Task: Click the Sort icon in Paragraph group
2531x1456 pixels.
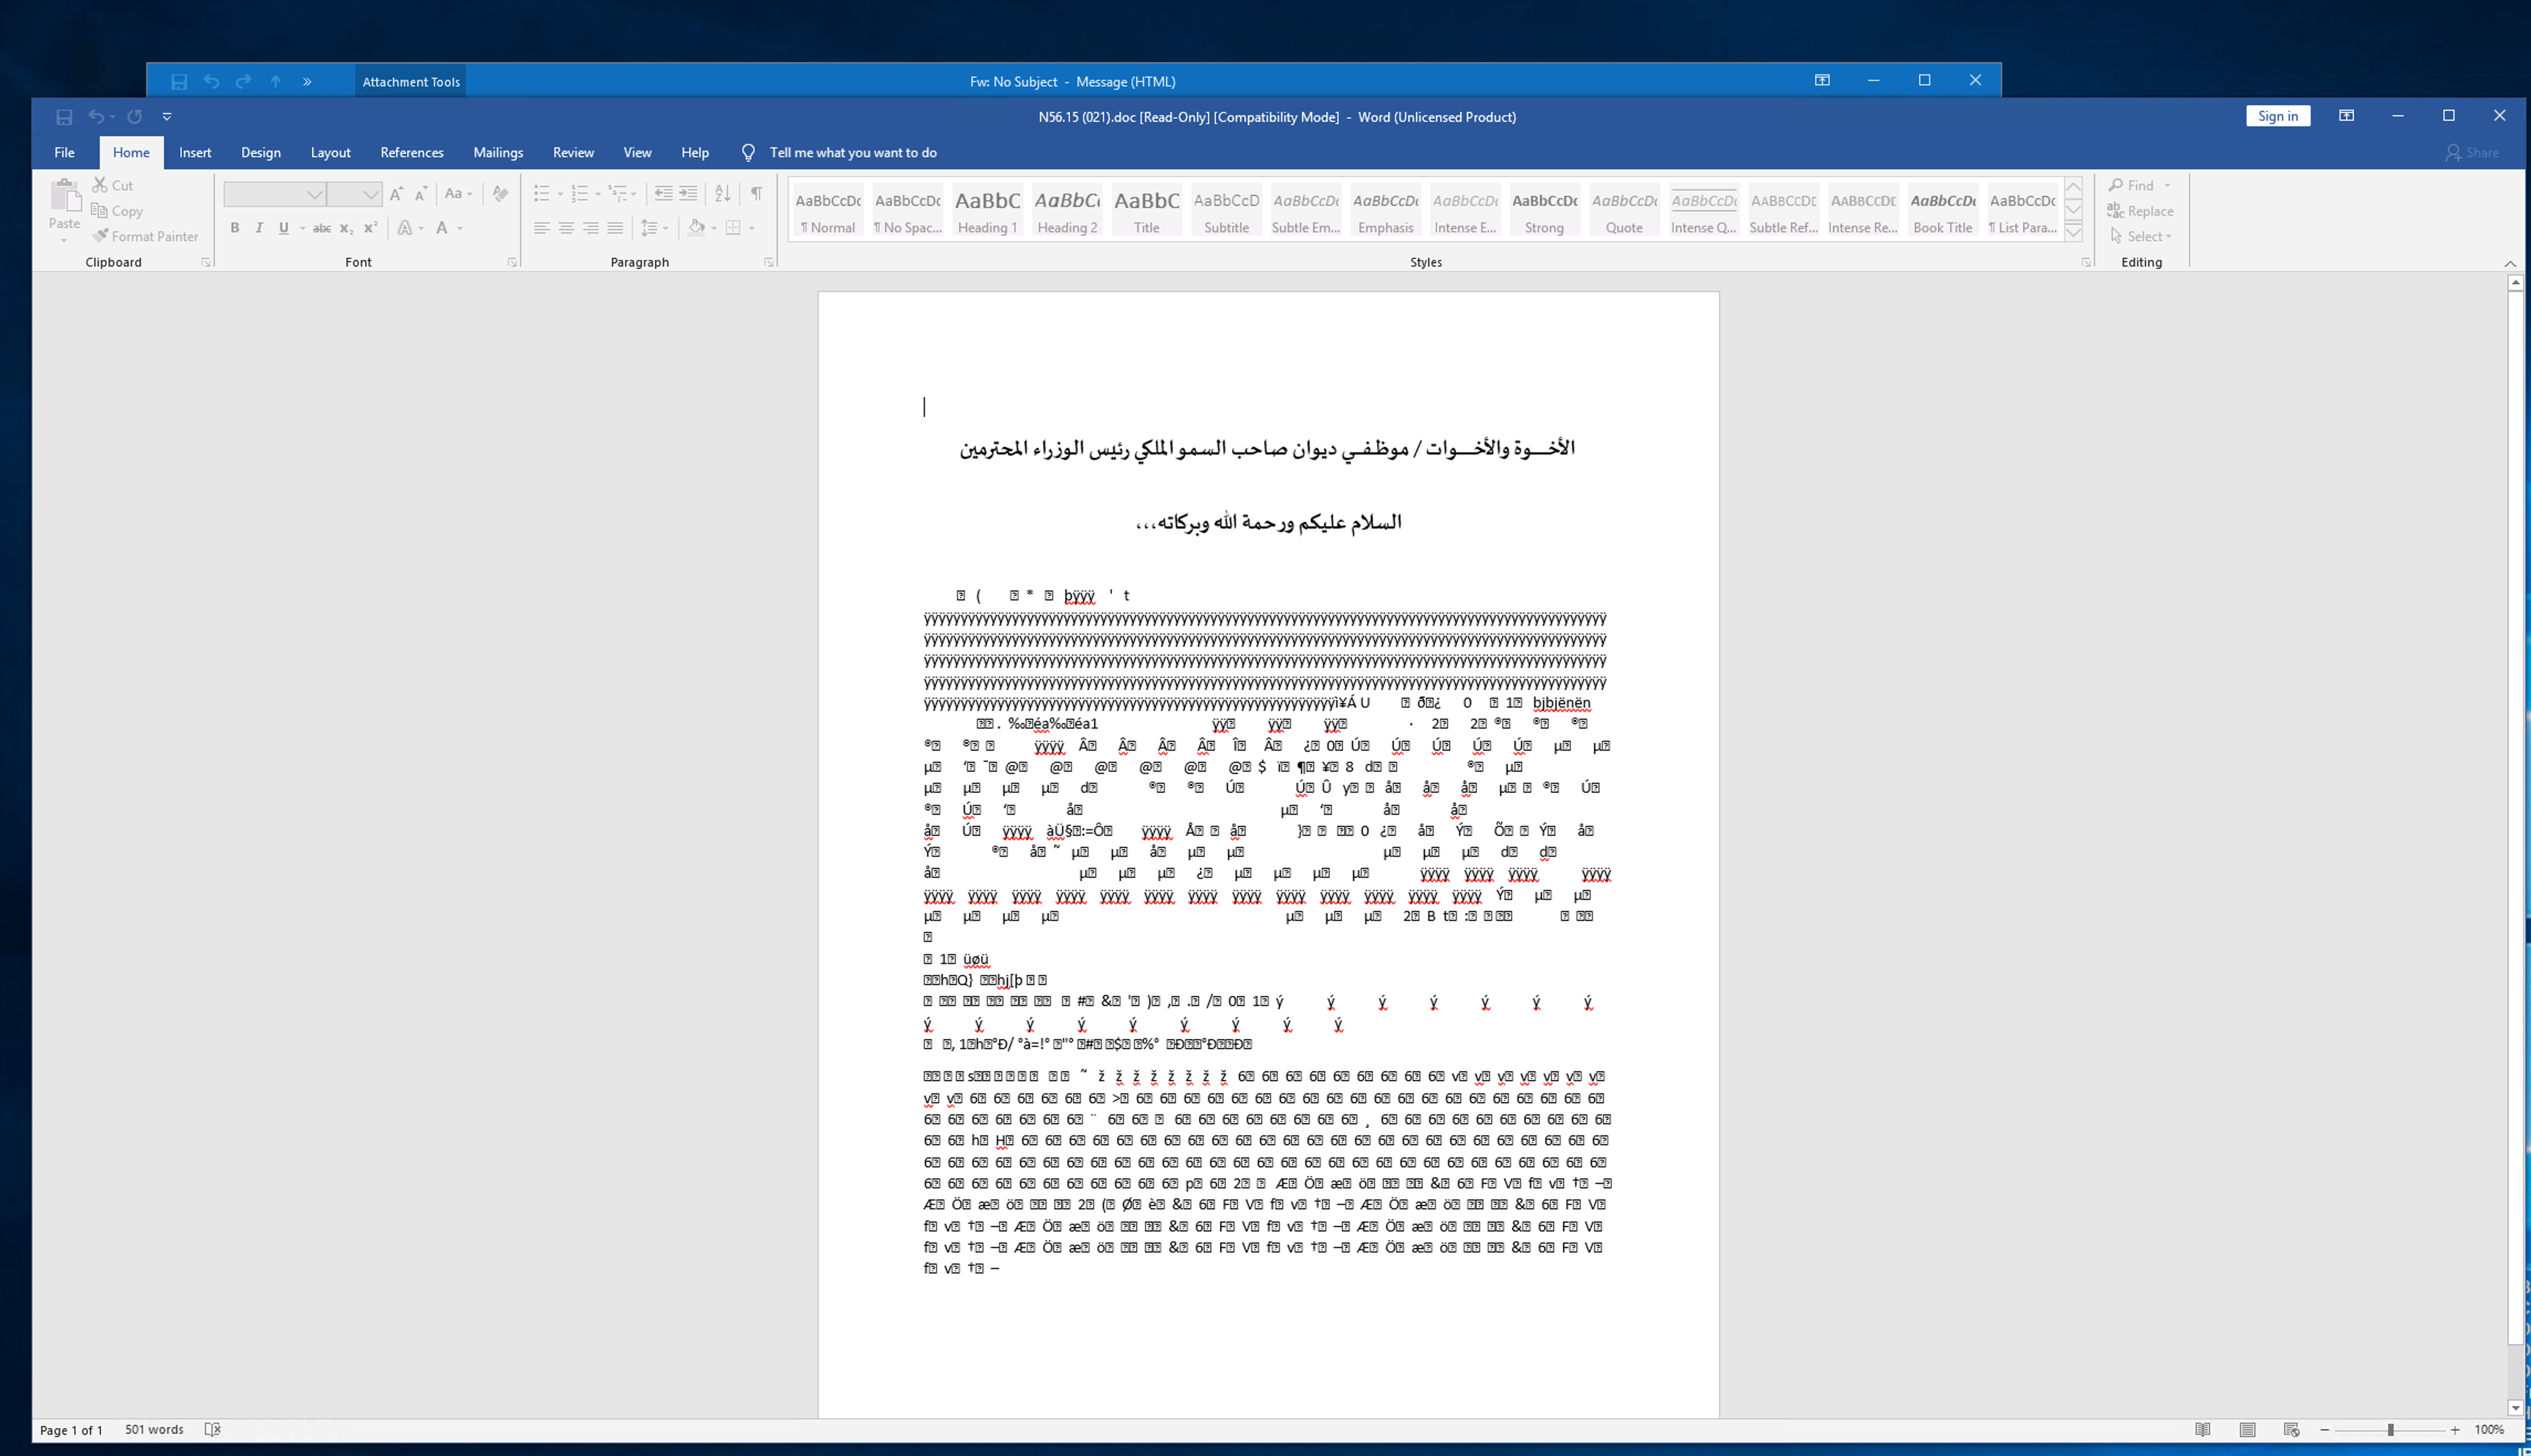Action: (x=722, y=193)
